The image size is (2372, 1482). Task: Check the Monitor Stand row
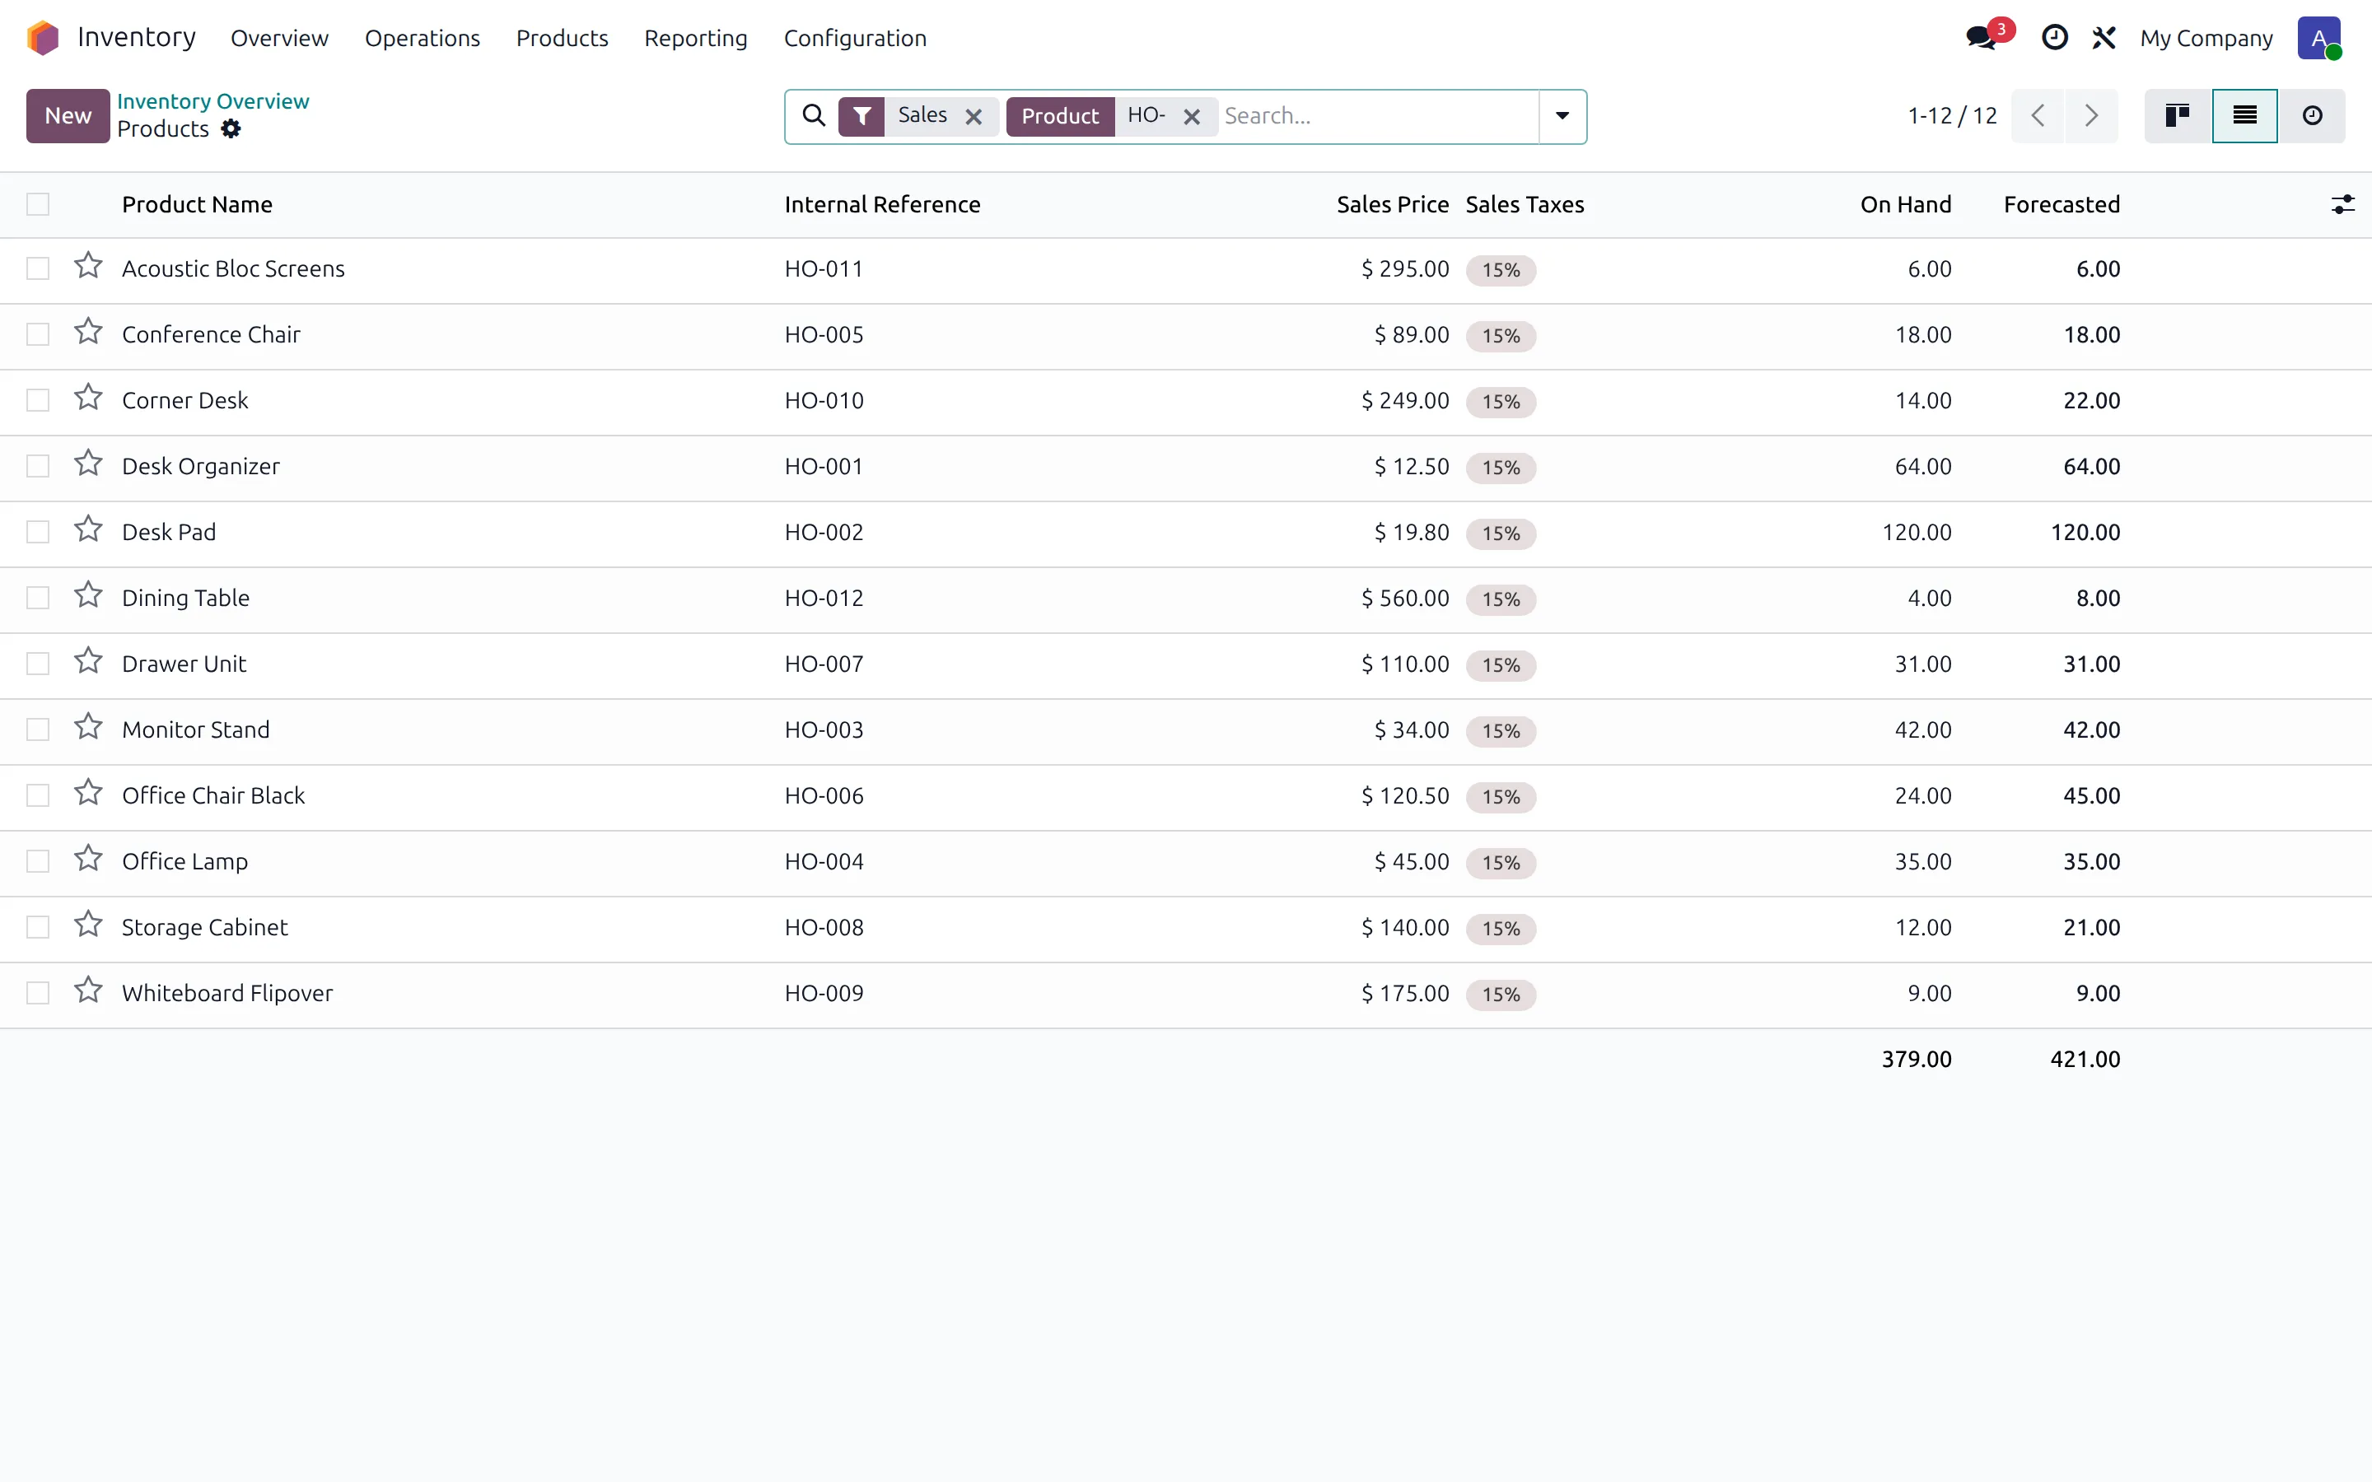click(x=38, y=729)
